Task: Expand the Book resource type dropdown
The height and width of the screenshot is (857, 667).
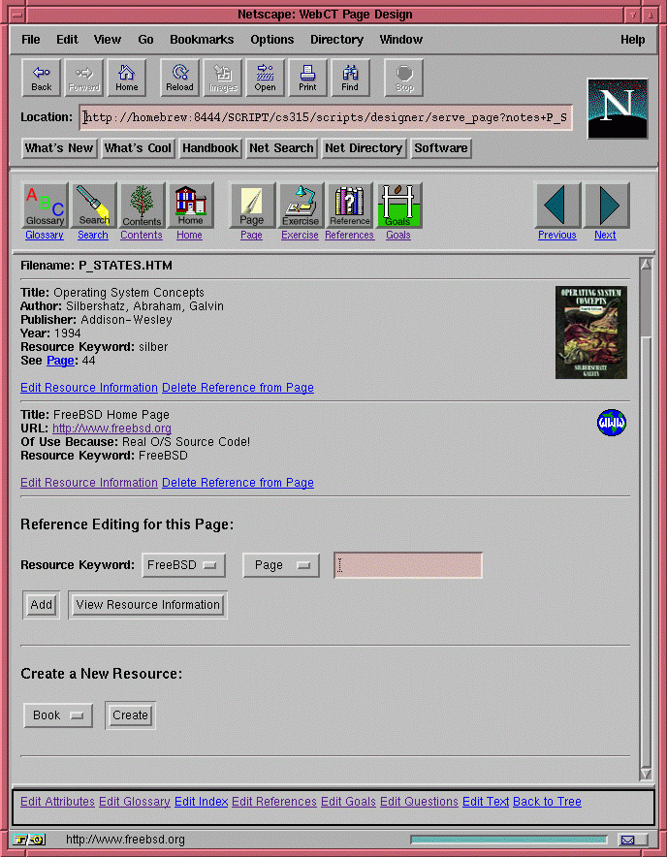Action: [x=58, y=715]
